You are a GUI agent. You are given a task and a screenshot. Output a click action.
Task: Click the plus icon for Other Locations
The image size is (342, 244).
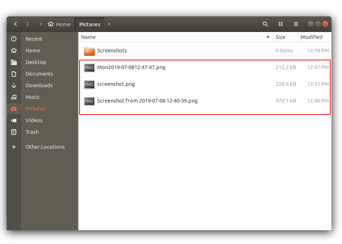(x=14, y=147)
